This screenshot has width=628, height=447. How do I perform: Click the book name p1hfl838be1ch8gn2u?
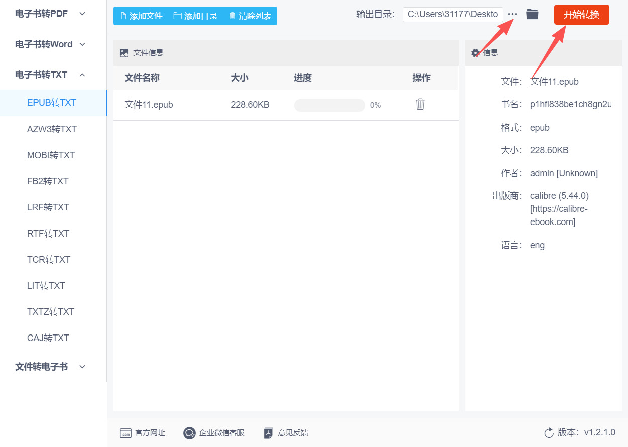click(x=571, y=104)
